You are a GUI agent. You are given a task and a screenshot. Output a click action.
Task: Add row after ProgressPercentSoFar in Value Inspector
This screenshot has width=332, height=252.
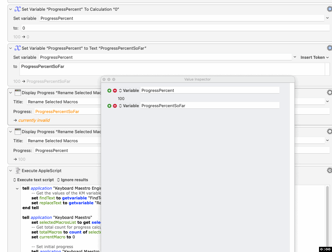(x=109, y=106)
